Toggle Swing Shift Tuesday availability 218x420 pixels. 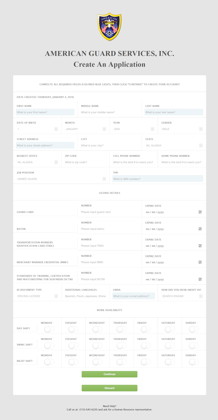coord(73,345)
